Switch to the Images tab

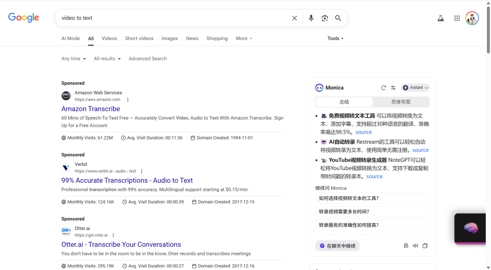pyautogui.click(x=170, y=38)
